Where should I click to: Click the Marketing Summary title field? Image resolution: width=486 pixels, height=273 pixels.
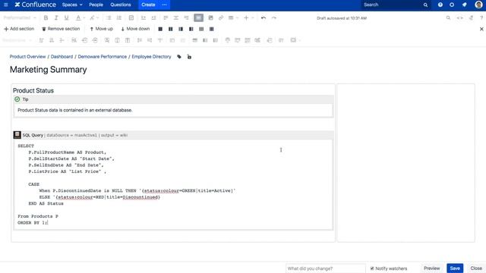coord(49,70)
